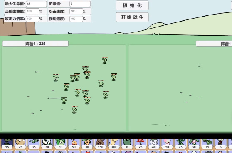Pick the red flower card costing 25
This screenshot has height=153, width=232.
point(141,144)
